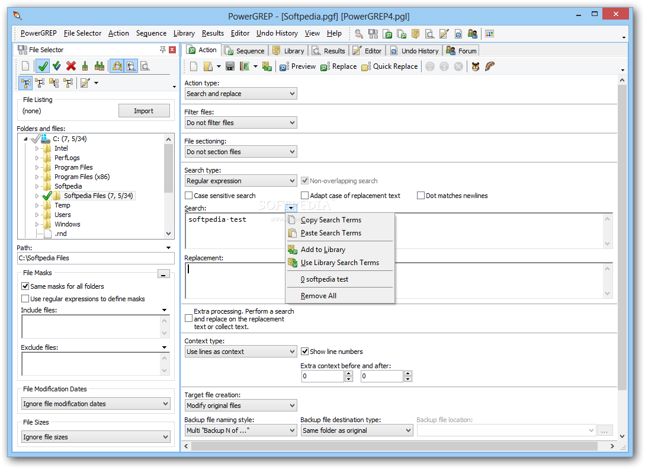This screenshot has width=645, height=469.
Task: Click the pencil edit icon in File Selector
Action: [x=85, y=83]
